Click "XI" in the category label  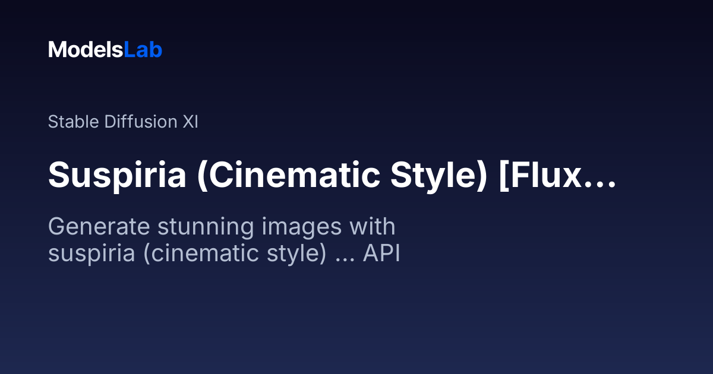pyautogui.click(x=190, y=122)
